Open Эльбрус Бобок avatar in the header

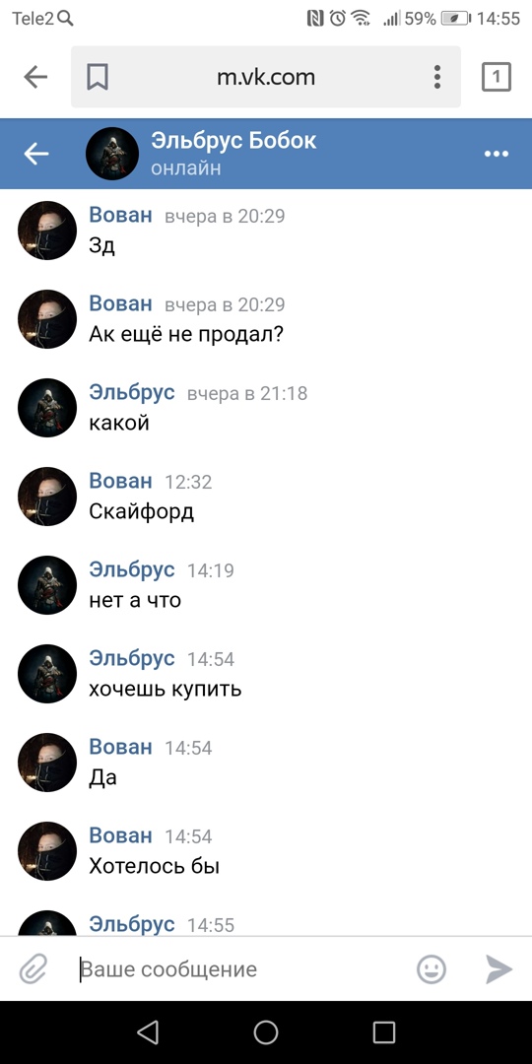(x=112, y=154)
